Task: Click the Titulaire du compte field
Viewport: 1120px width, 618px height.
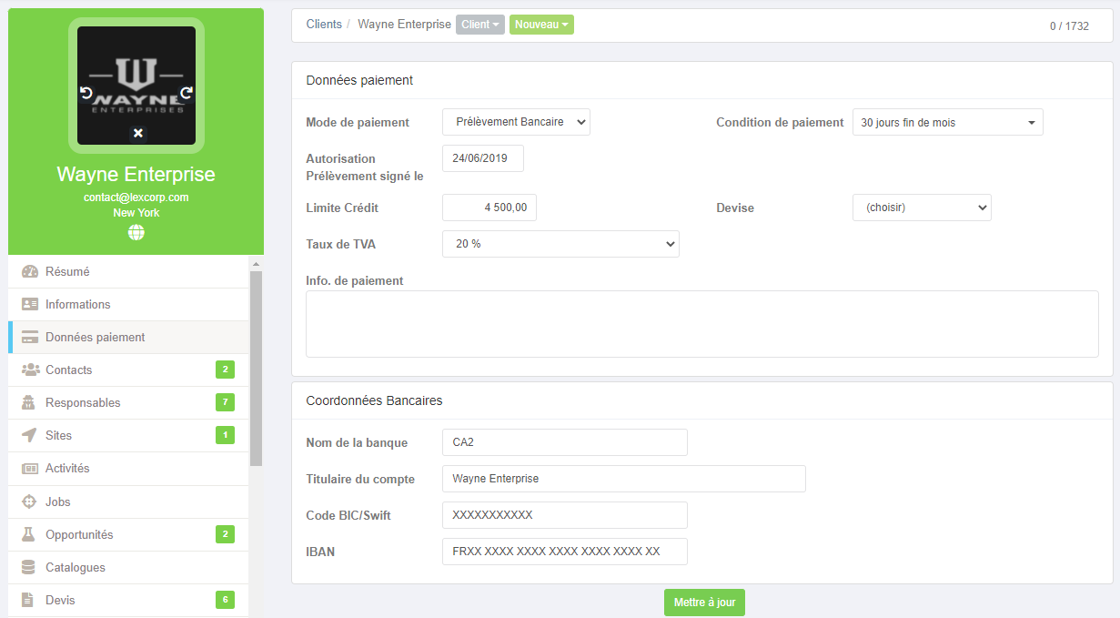Action: tap(624, 479)
